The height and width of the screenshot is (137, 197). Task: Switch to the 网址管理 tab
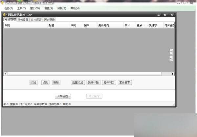tap(10, 19)
